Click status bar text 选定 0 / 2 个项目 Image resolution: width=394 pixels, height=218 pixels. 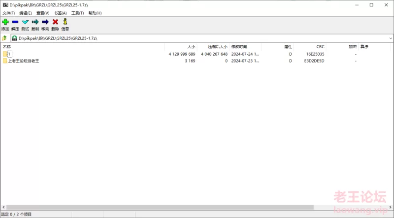(16, 214)
